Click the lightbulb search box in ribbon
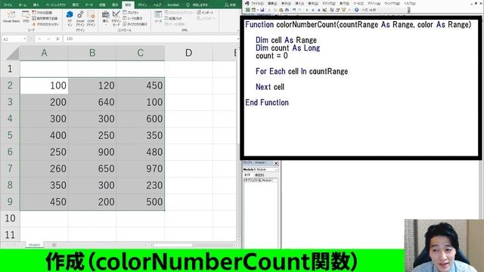This screenshot has width=484, height=272. point(197,5)
